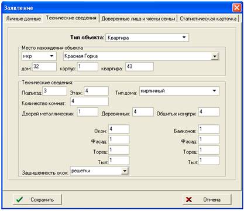This screenshot has width=244, height=211.
Task: Click the корпус input field
Action: pyautogui.click(x=87, y=67)
